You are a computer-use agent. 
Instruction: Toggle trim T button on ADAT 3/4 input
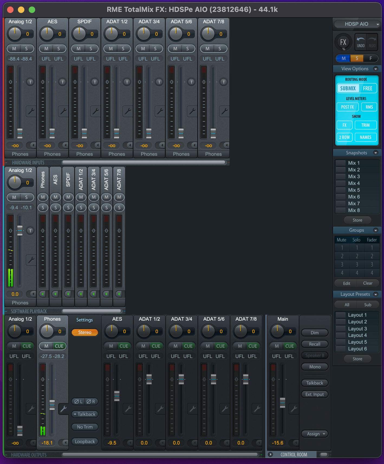(159, 82)
